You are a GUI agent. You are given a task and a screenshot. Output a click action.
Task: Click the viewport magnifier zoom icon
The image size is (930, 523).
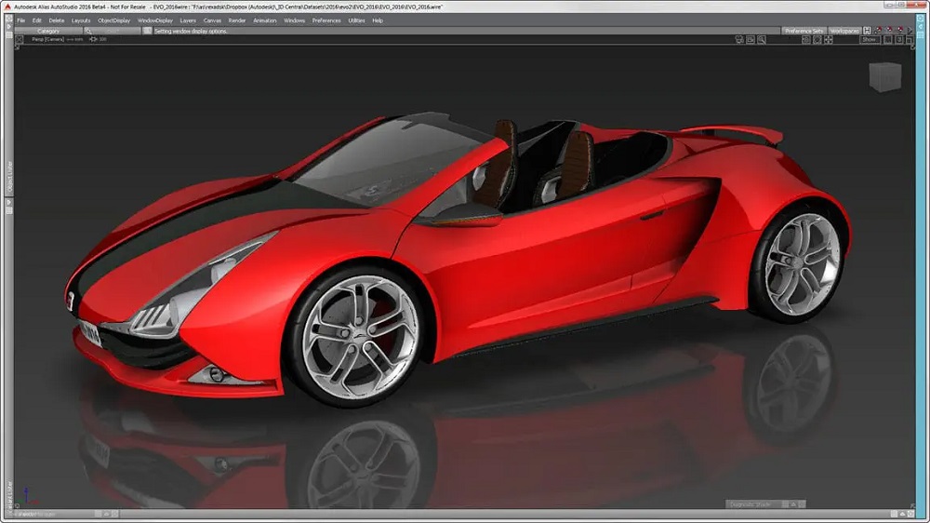762,40
